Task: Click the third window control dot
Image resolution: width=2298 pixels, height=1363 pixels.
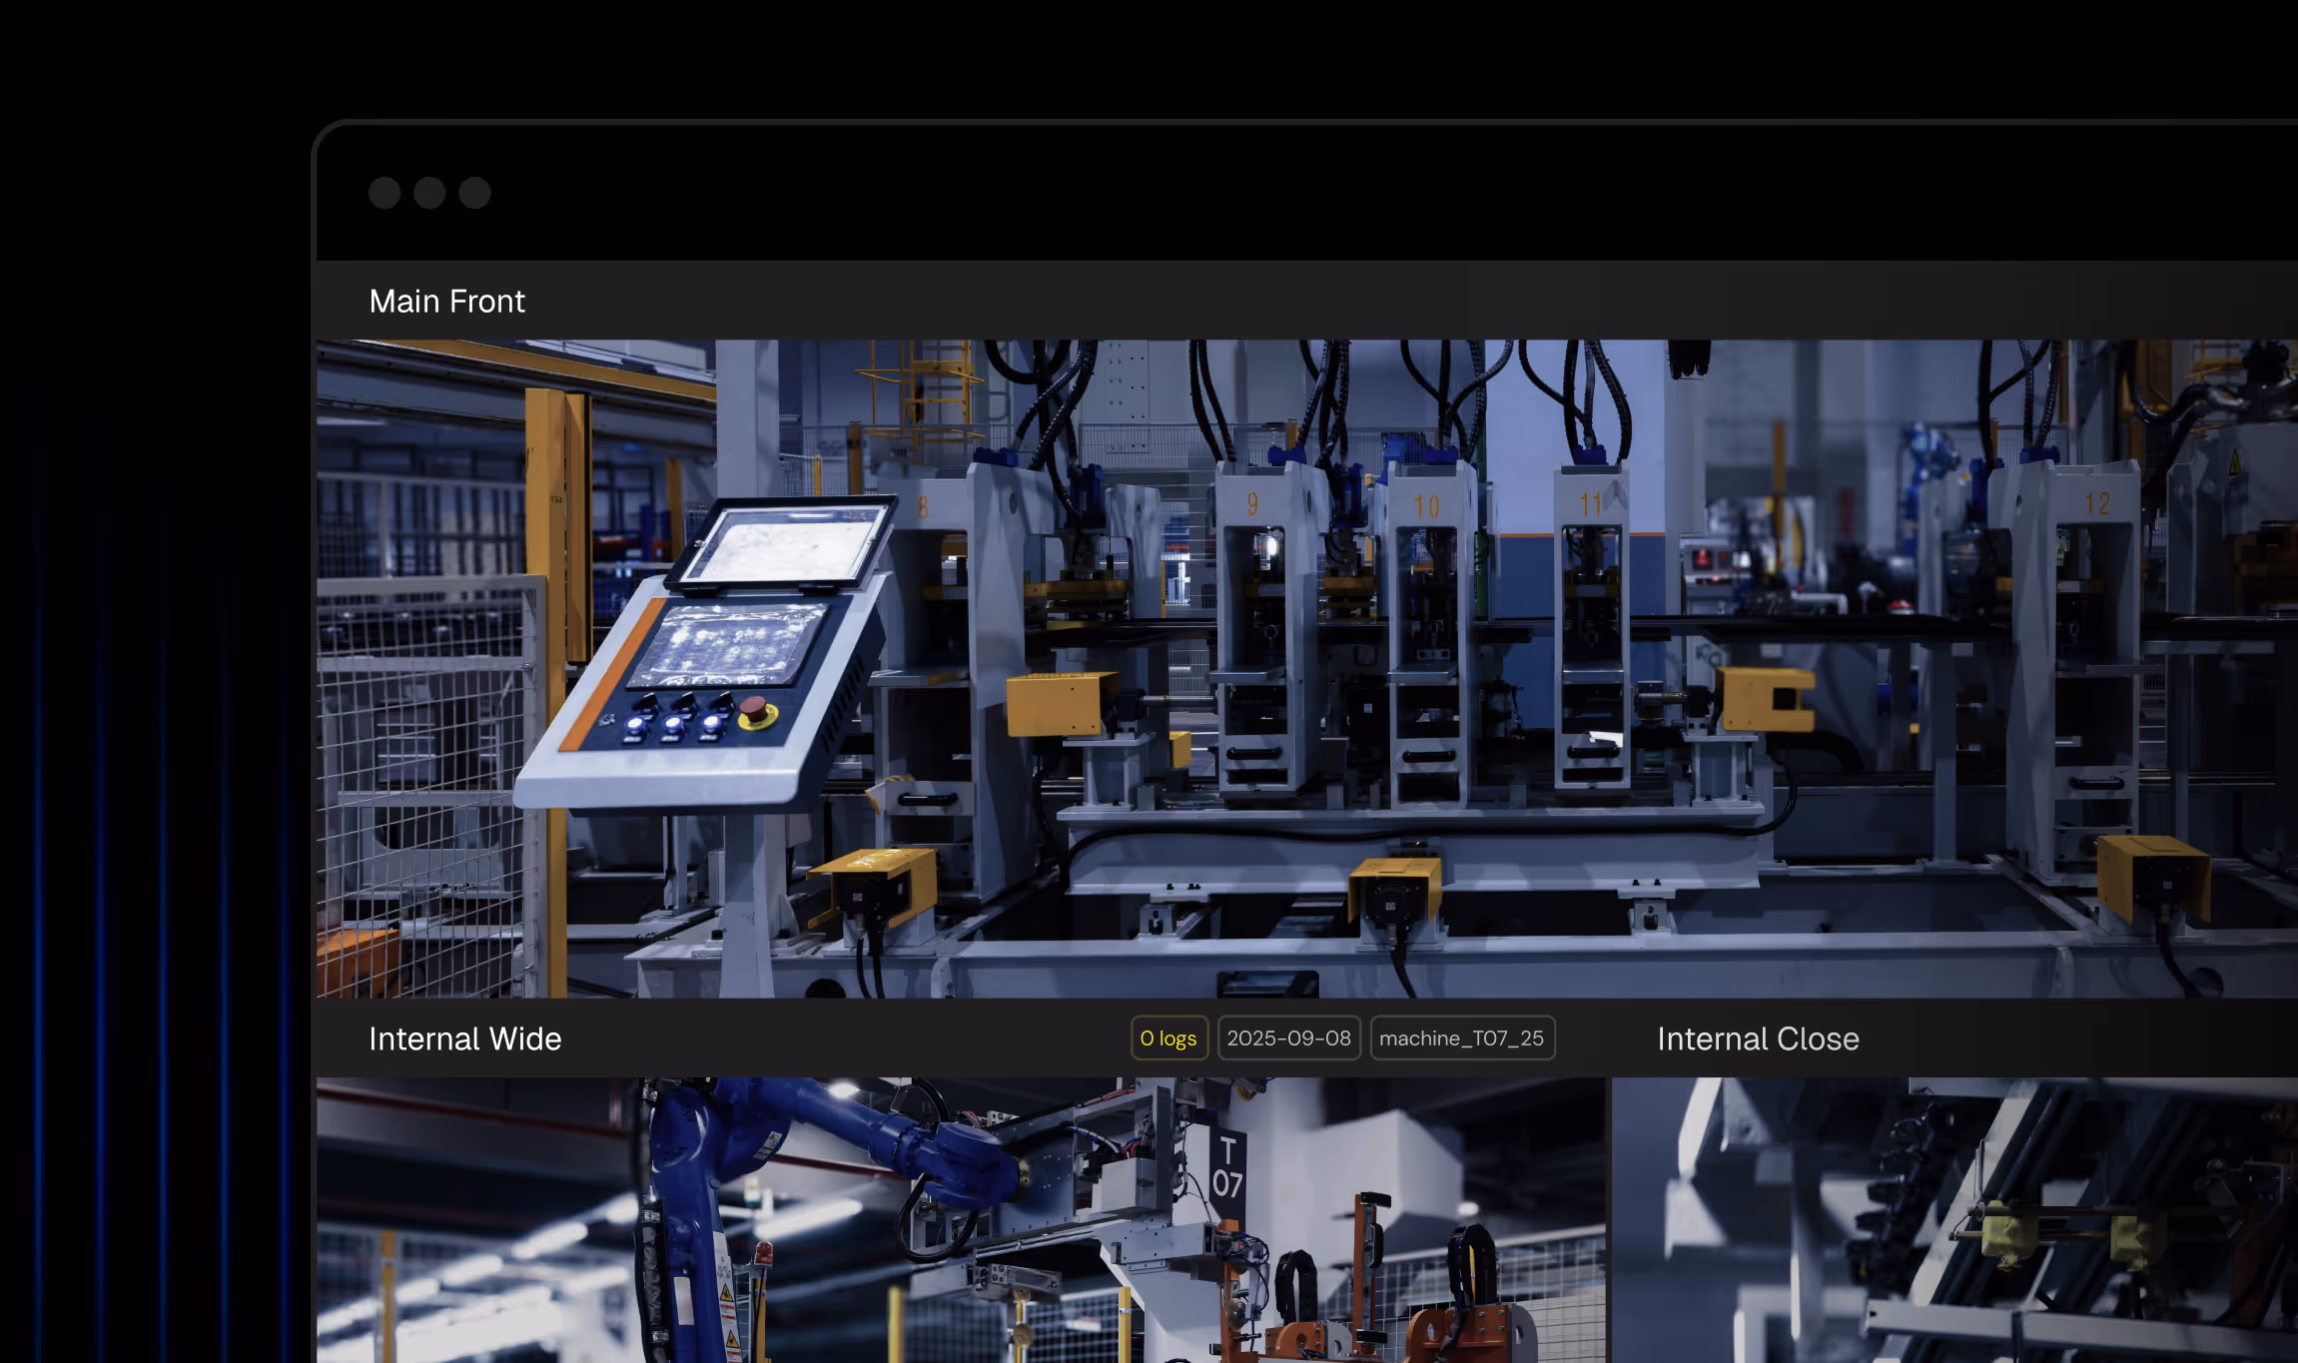Action: [x=474, y=193]
